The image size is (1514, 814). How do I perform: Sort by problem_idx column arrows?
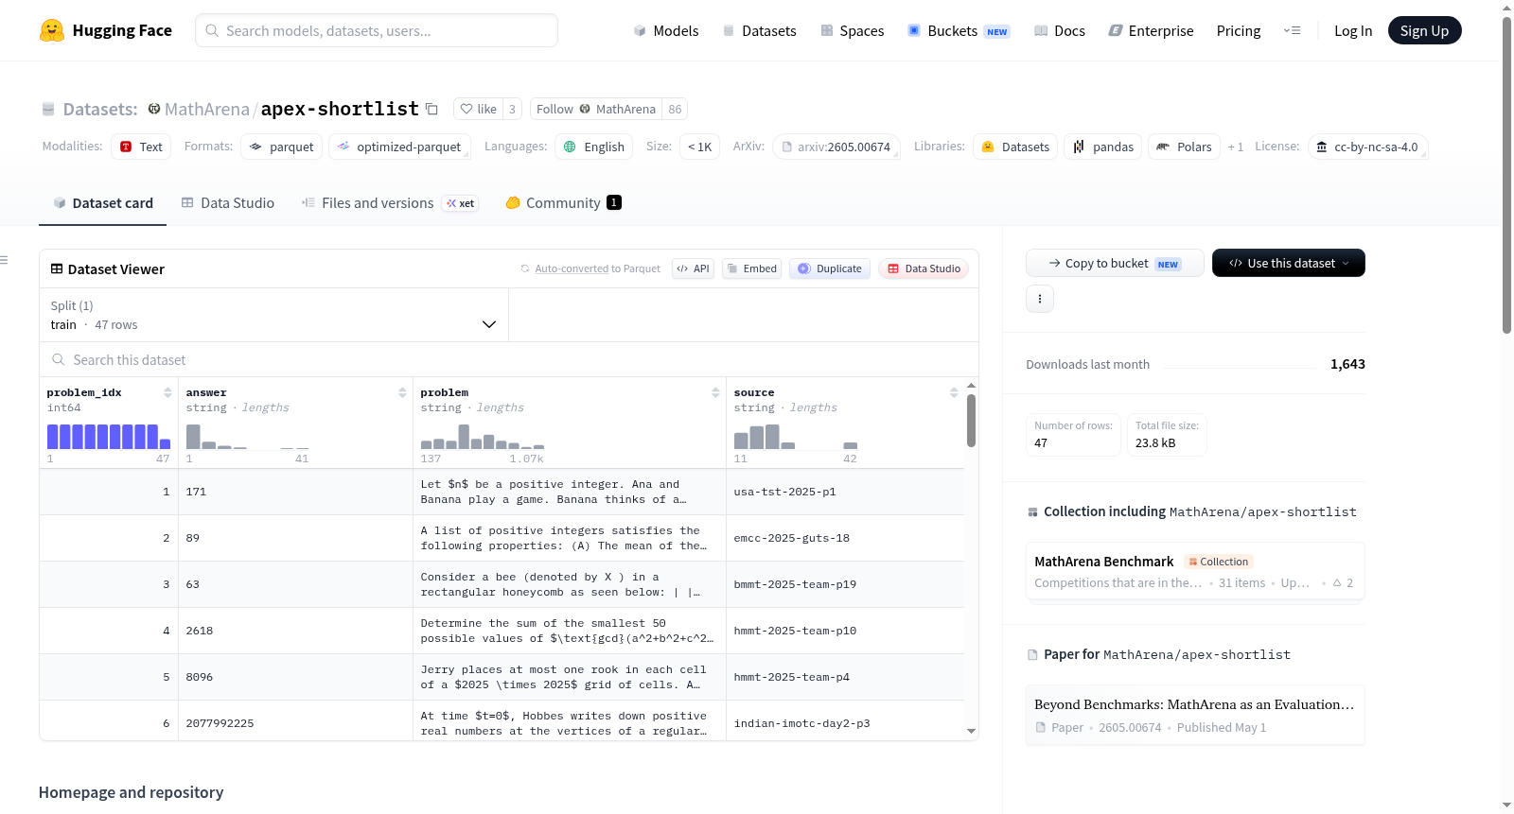coord(167,392)
